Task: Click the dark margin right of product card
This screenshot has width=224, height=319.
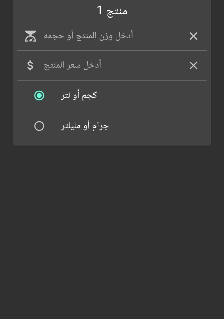Action: pos(217,78)
